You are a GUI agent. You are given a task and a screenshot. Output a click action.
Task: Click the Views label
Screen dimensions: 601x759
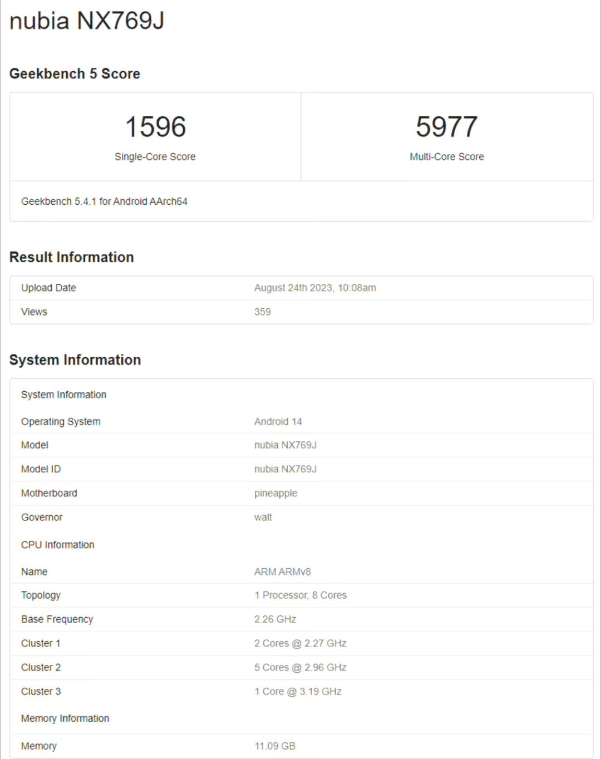point(34,312)
